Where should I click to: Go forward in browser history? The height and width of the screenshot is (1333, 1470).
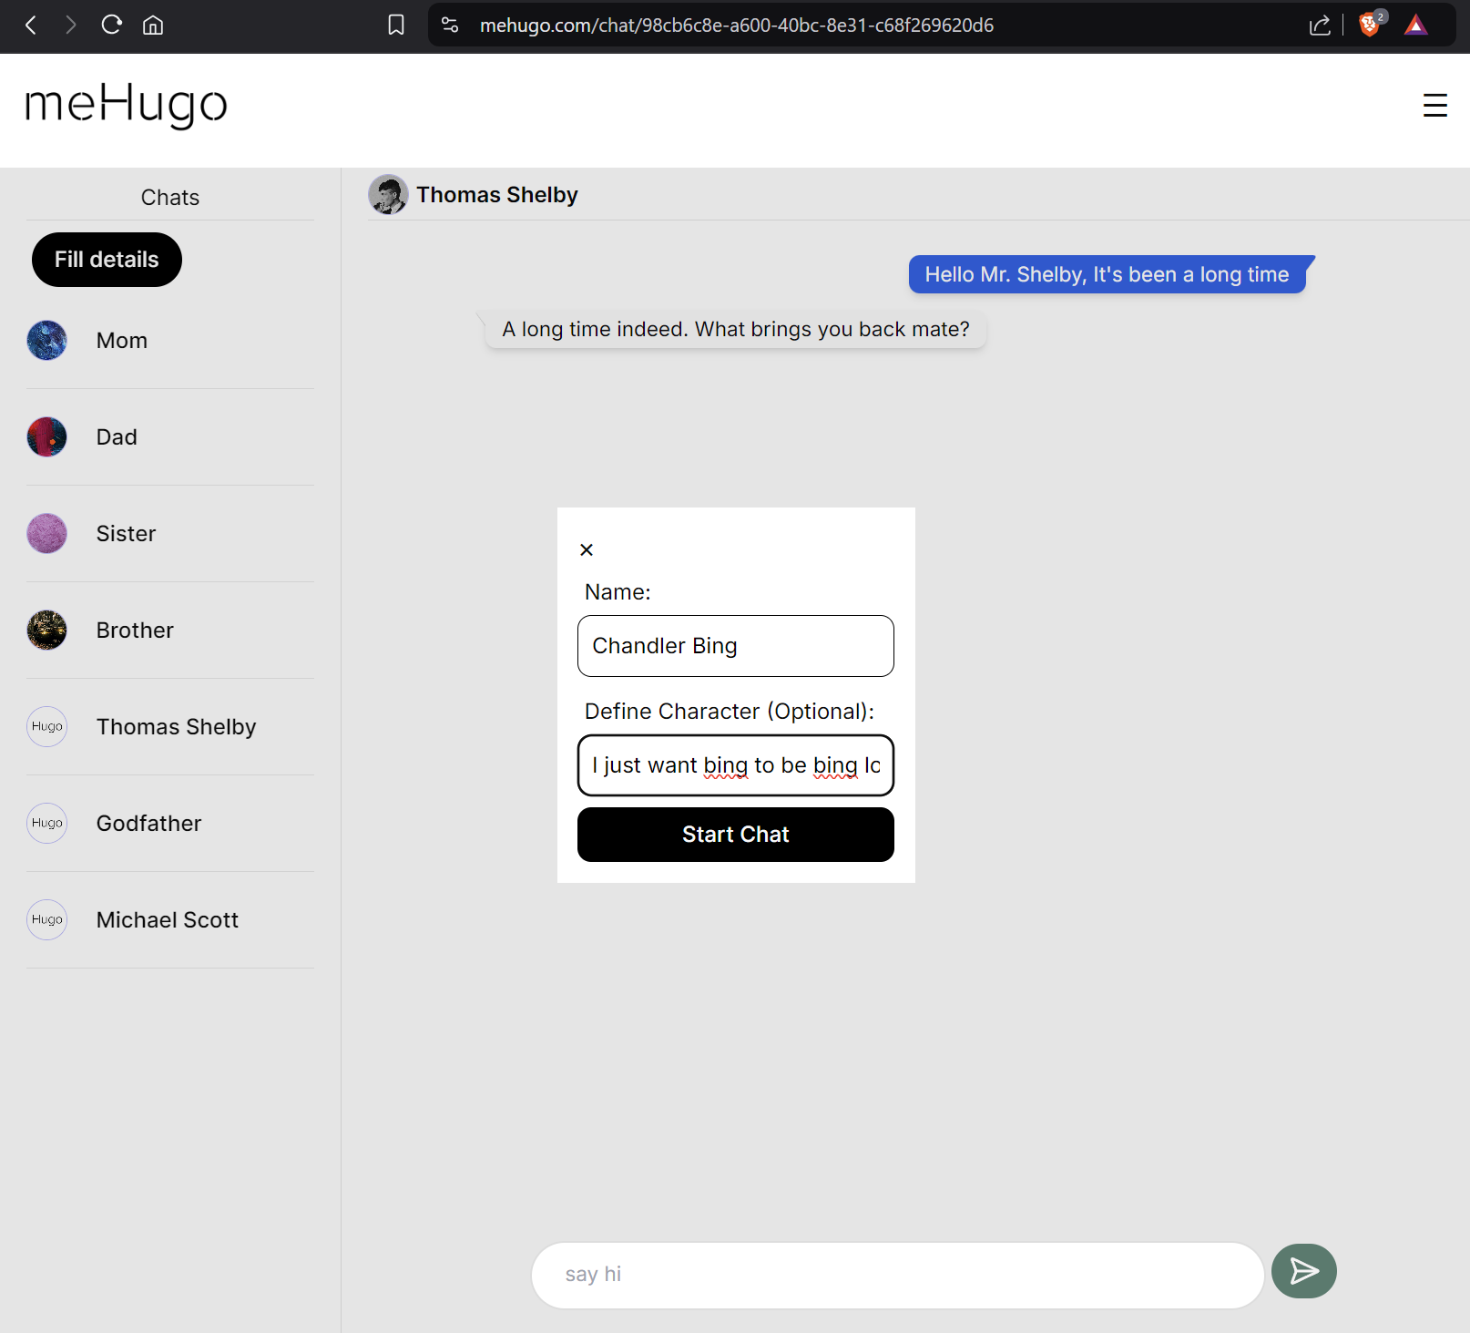(71, 26)
